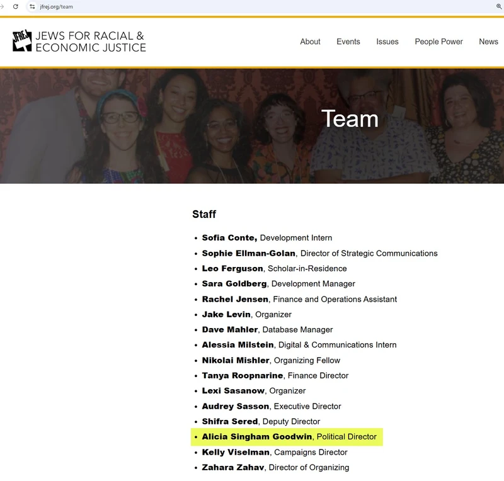
Task: Click the Staff section heading
Action: [204, 214]
